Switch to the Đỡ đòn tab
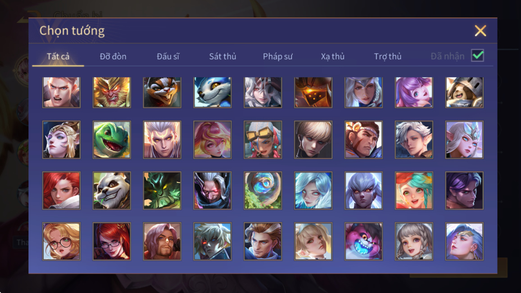This screenshot has height=293, width=521. 113,56
